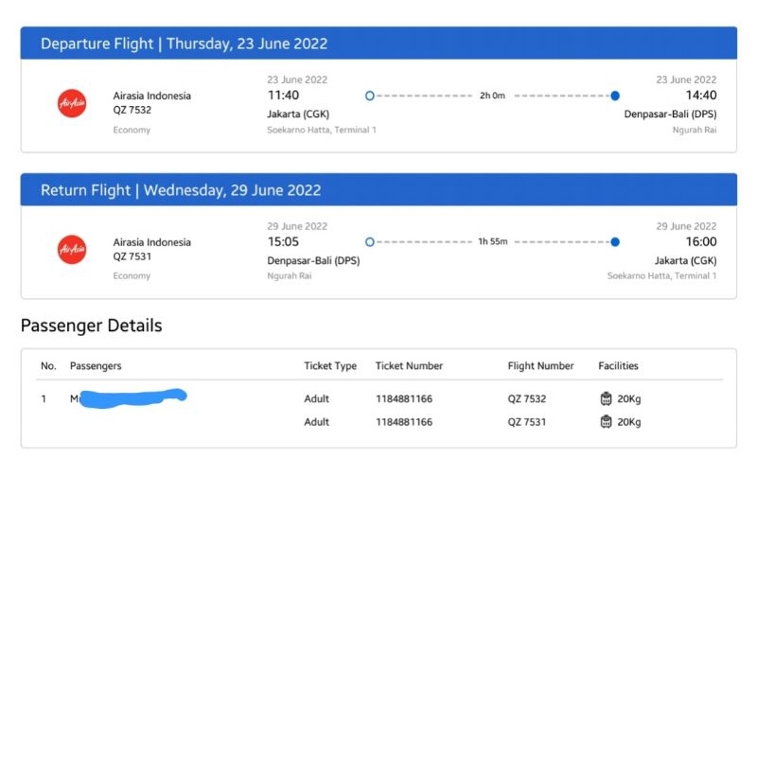Click the filled destination dot near Jakarta (CGK)
This screenshot has height=757, width=757.
(x=615, y=241)
